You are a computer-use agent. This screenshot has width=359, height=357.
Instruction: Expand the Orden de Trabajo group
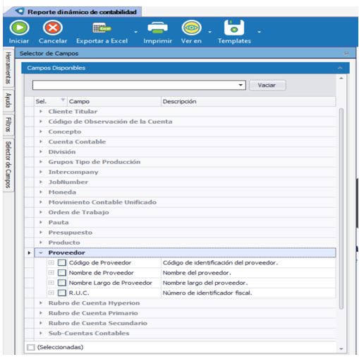(x=41, y=212)
